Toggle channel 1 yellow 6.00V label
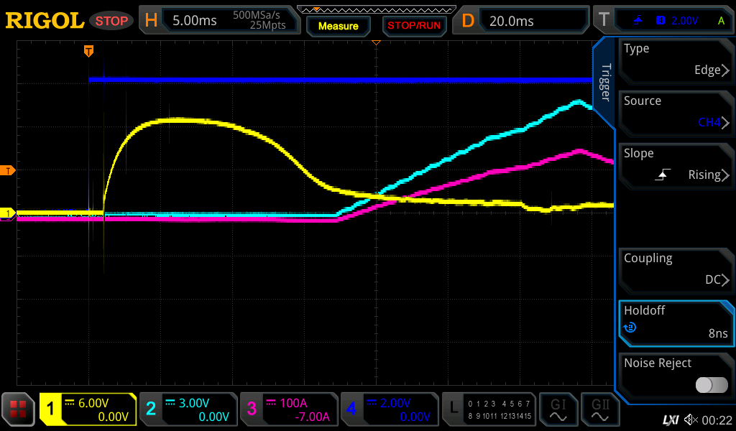The width and height of the screenshot is (736, 431). click(88, 409)
